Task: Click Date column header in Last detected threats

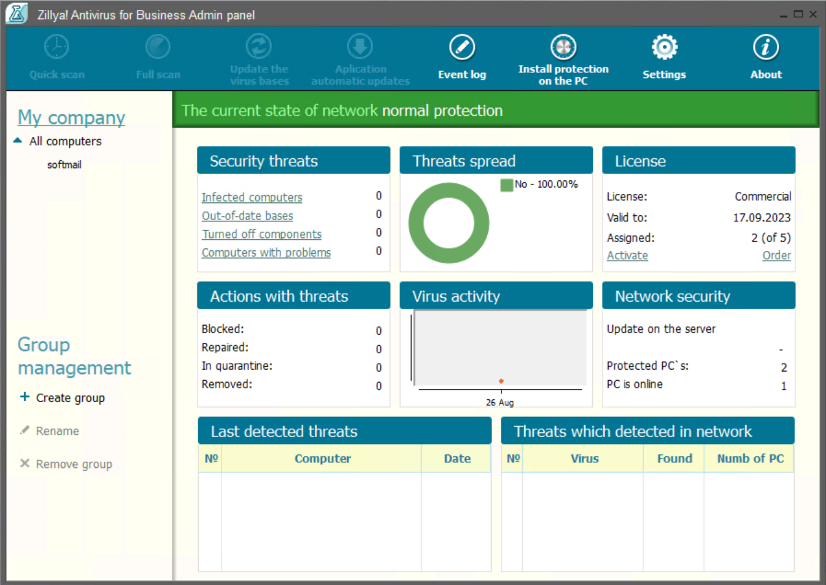Action: 457,459
